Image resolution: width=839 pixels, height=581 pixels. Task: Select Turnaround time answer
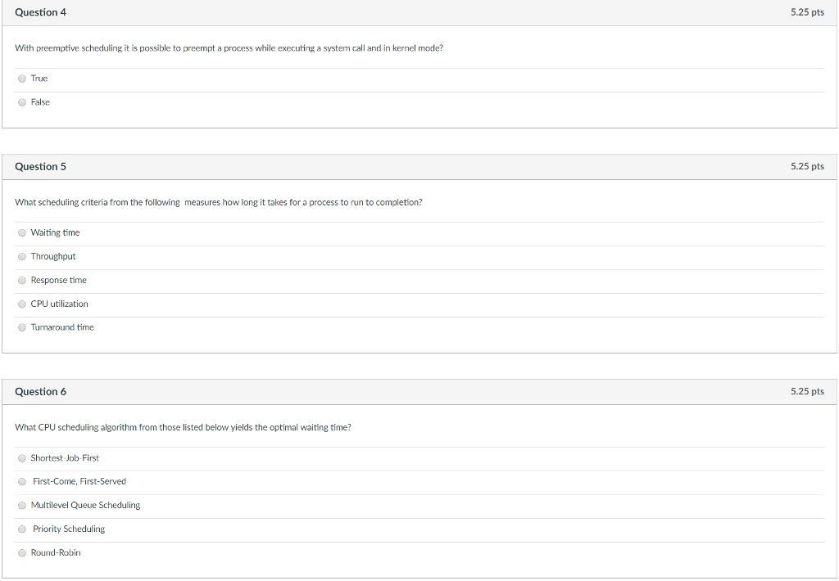pyautogui.click(x=22, y=327)
